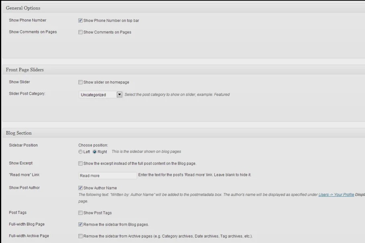Disable the Show Author Name checkbox

(81, 188)
